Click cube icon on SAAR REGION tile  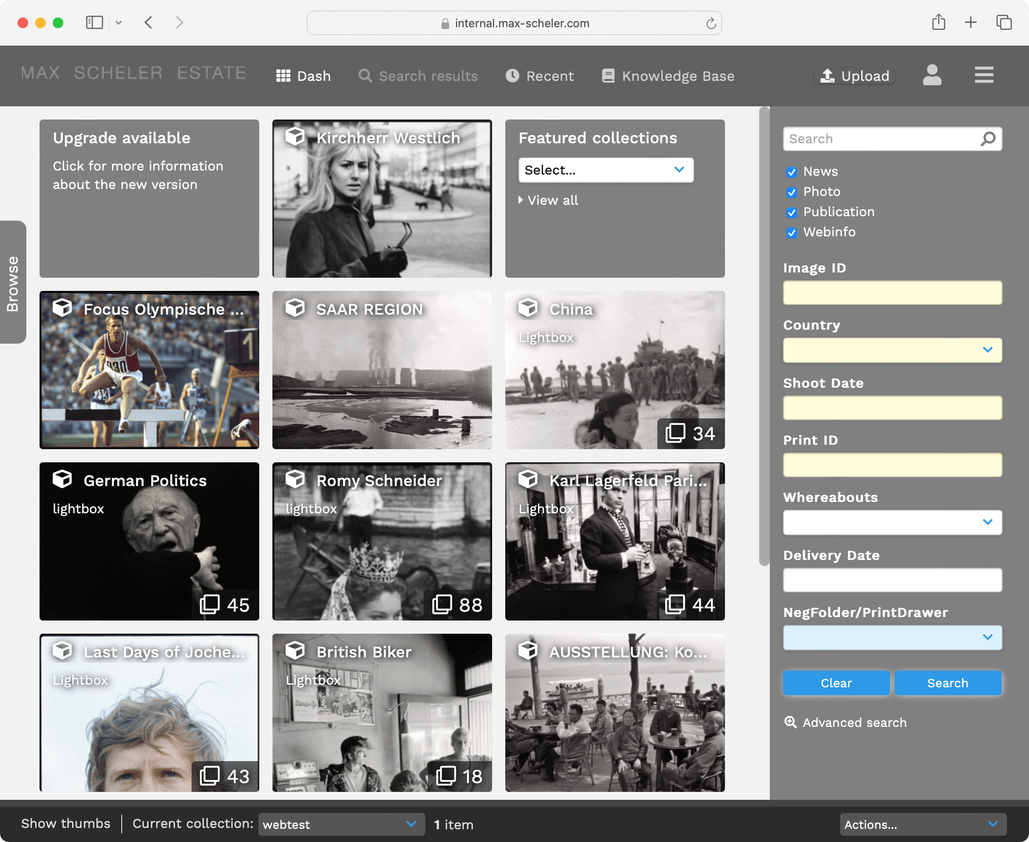pos(295,308)
